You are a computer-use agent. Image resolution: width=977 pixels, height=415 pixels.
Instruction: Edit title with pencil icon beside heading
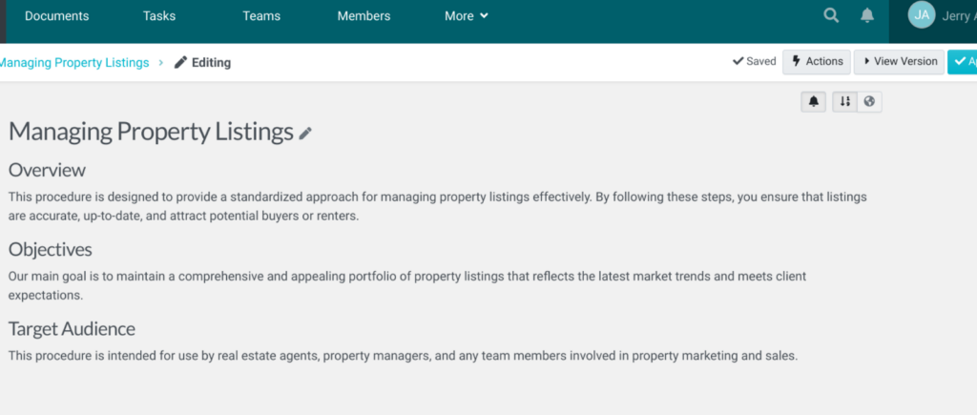click(x=305, y=133)
